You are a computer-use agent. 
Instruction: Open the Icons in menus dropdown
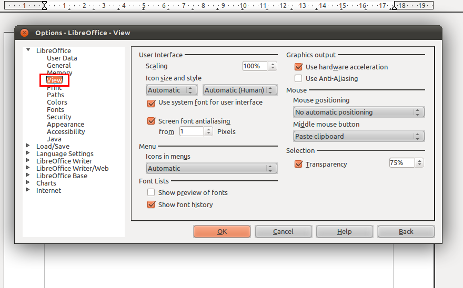point(212,168)
